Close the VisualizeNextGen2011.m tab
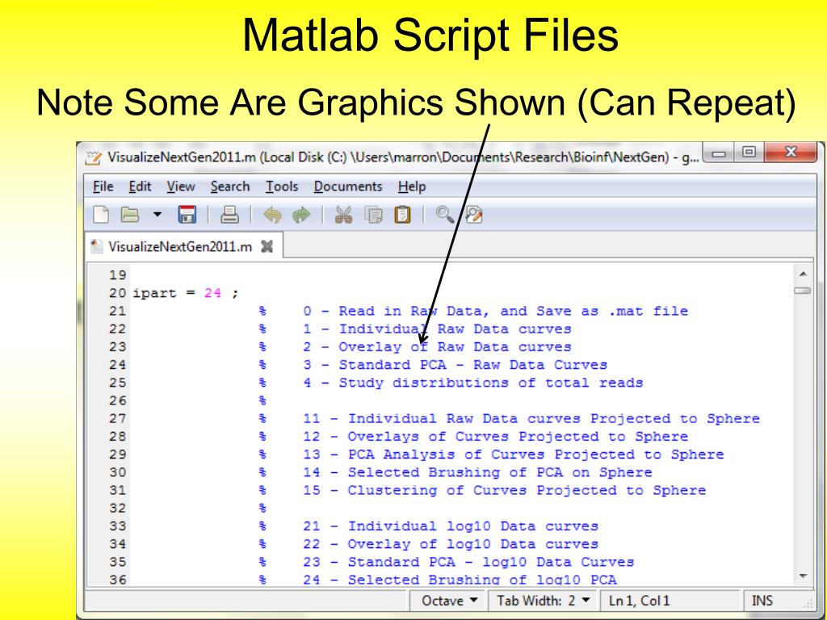This screenshot has width=827, height=620. [267, 247]
